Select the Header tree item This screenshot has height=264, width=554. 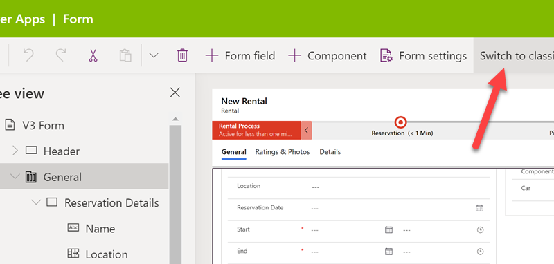pos(62,151)
